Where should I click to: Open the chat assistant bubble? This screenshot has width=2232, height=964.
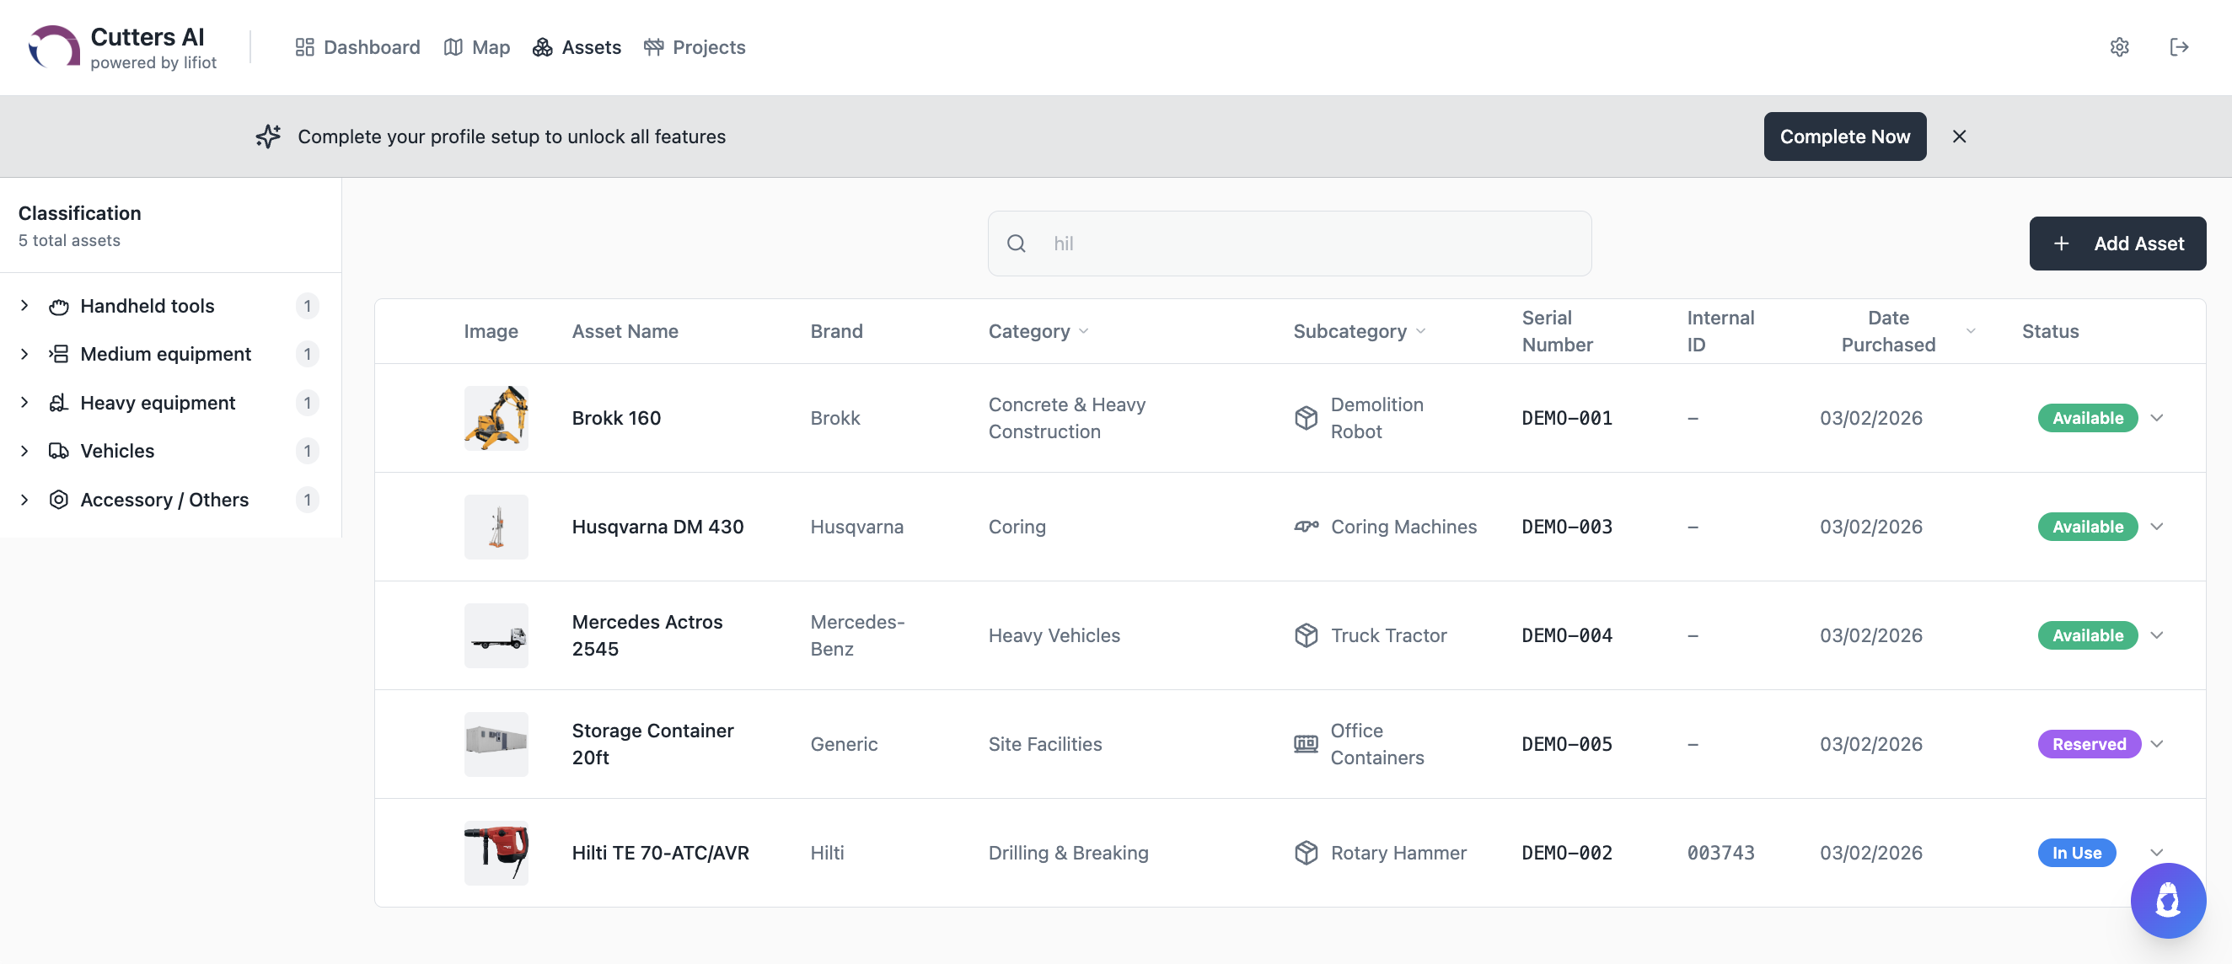pos(2167,900)
